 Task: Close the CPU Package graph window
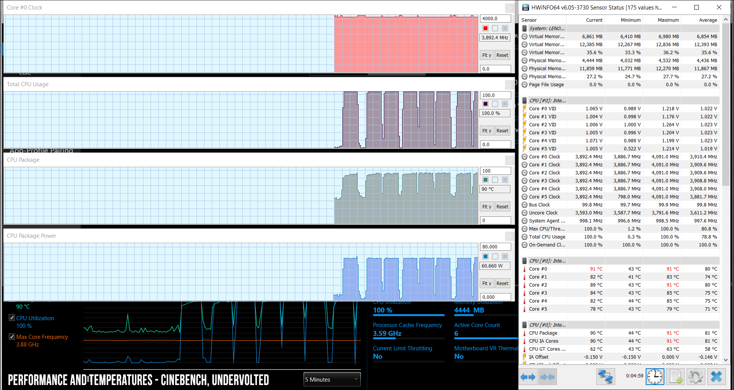pyautogui.click(x=510, y=160)
